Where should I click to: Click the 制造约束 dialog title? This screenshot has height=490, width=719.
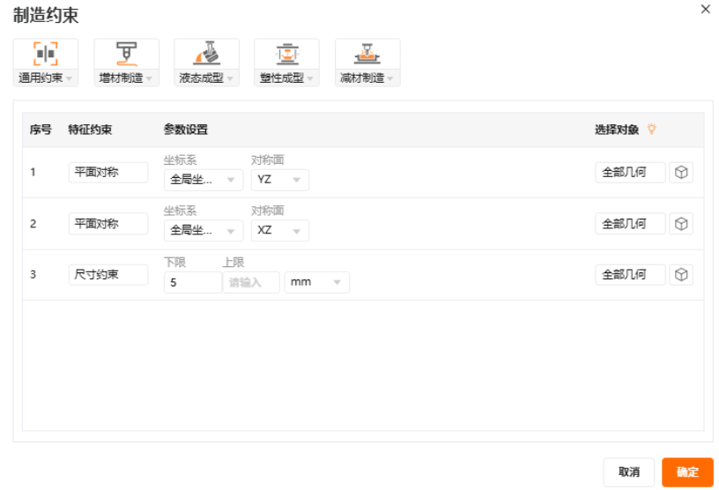click(x=46, y=15)
